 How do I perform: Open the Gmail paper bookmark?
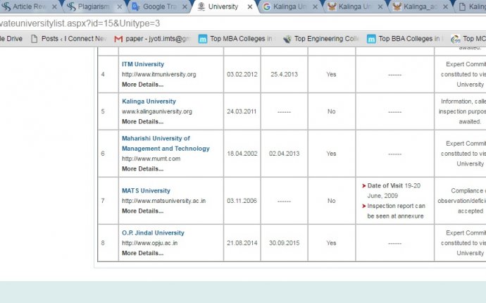click(x=152, y=39)
